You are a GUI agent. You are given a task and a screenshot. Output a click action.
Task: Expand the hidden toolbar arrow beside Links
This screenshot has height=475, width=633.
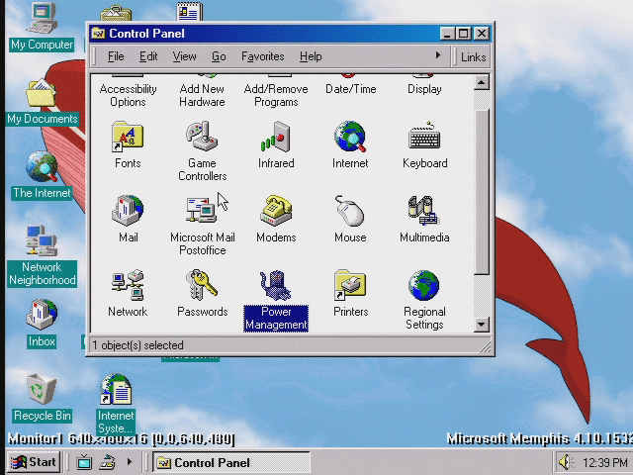tap(438, 55)
